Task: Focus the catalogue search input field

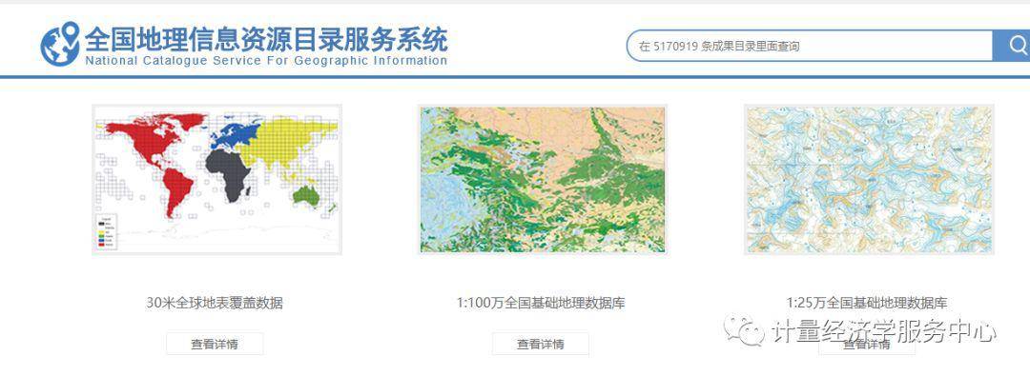Action: click(x=810, y=46)
